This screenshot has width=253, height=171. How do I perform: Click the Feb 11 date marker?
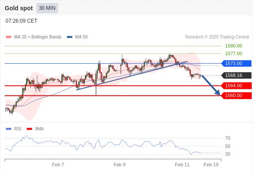182,165
